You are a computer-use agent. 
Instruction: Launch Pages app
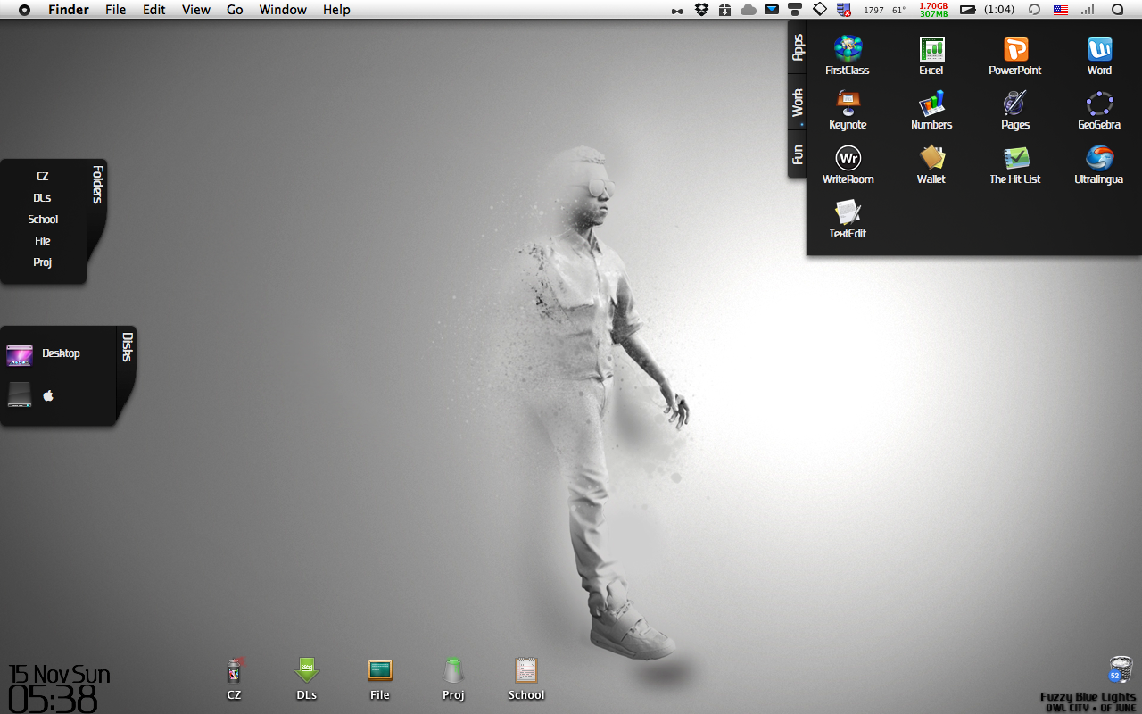1015,111
